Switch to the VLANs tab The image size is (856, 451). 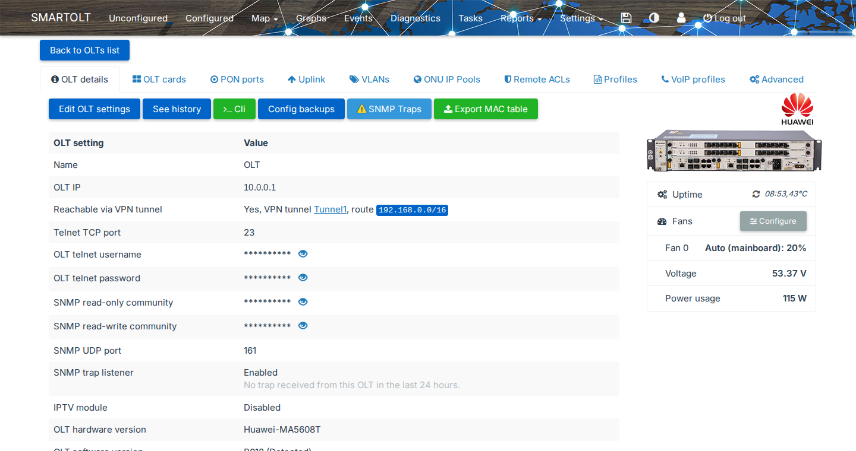(x=369, y=80)
